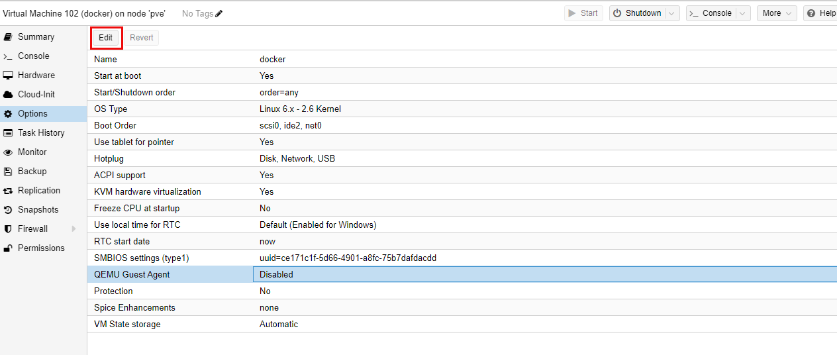Image resolution: width=837 pixels, height=355 pixels.
Task: Click the Monitor eye icon
Action: pyautogui.click(x=8, y=152)
